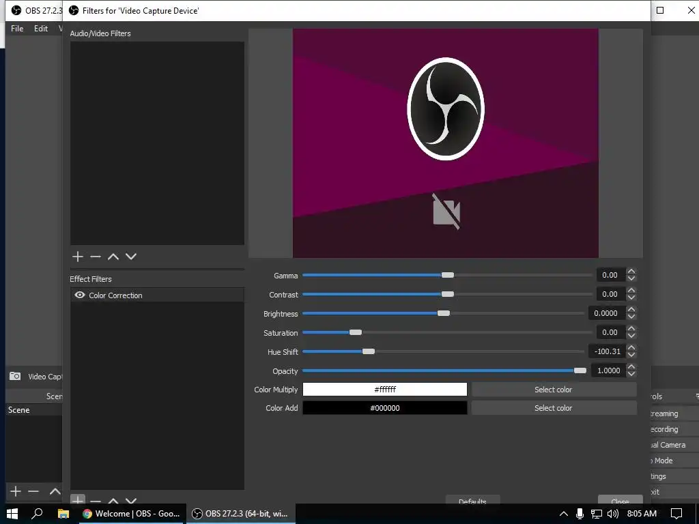Click the filter preview image

click(x=445, y=143)
